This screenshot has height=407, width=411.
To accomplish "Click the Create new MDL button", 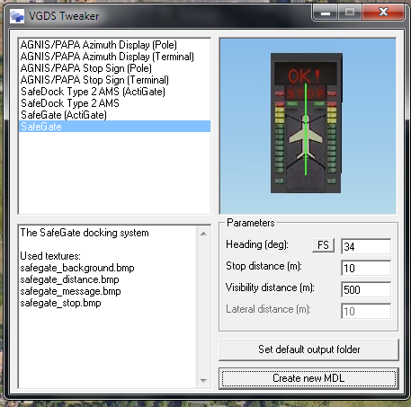I will pyautogui.click(x=308, y=378).
